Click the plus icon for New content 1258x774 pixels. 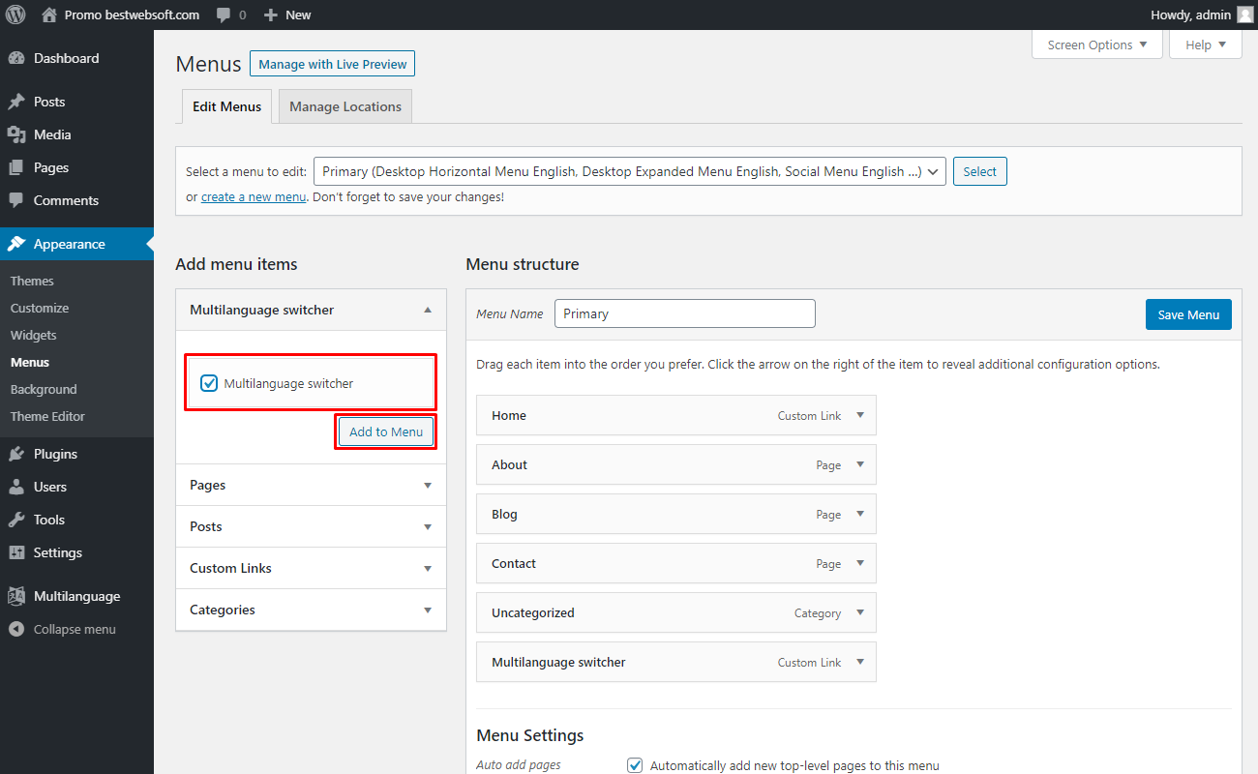coord(271,15)
